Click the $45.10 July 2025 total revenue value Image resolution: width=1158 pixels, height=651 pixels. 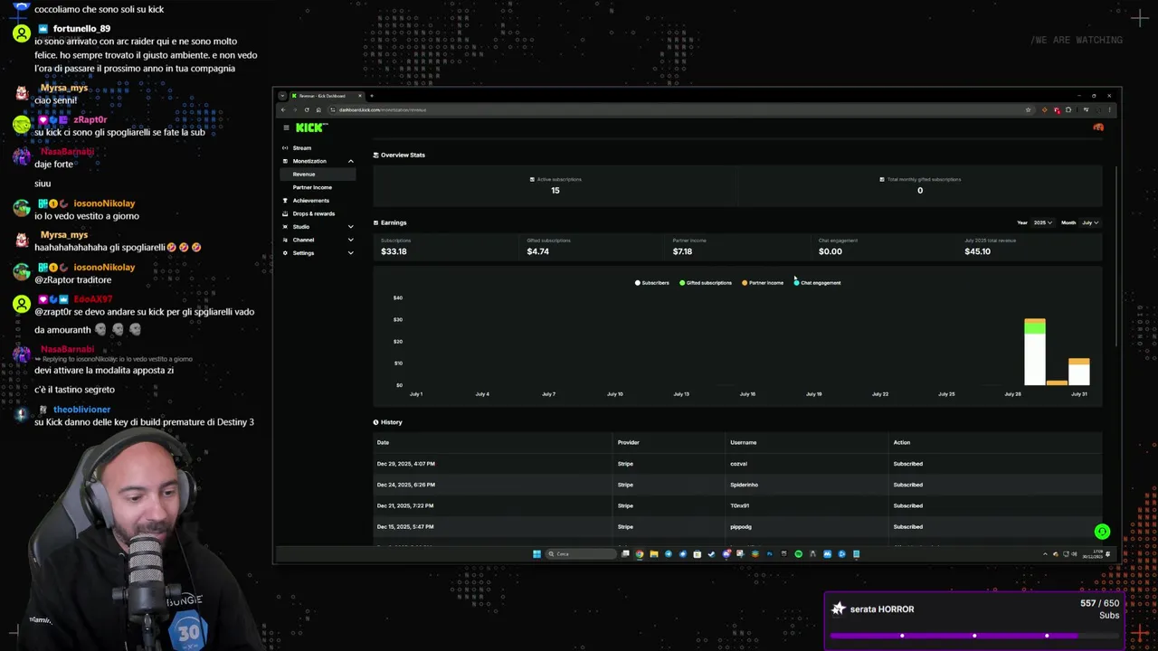click(977, 251)
